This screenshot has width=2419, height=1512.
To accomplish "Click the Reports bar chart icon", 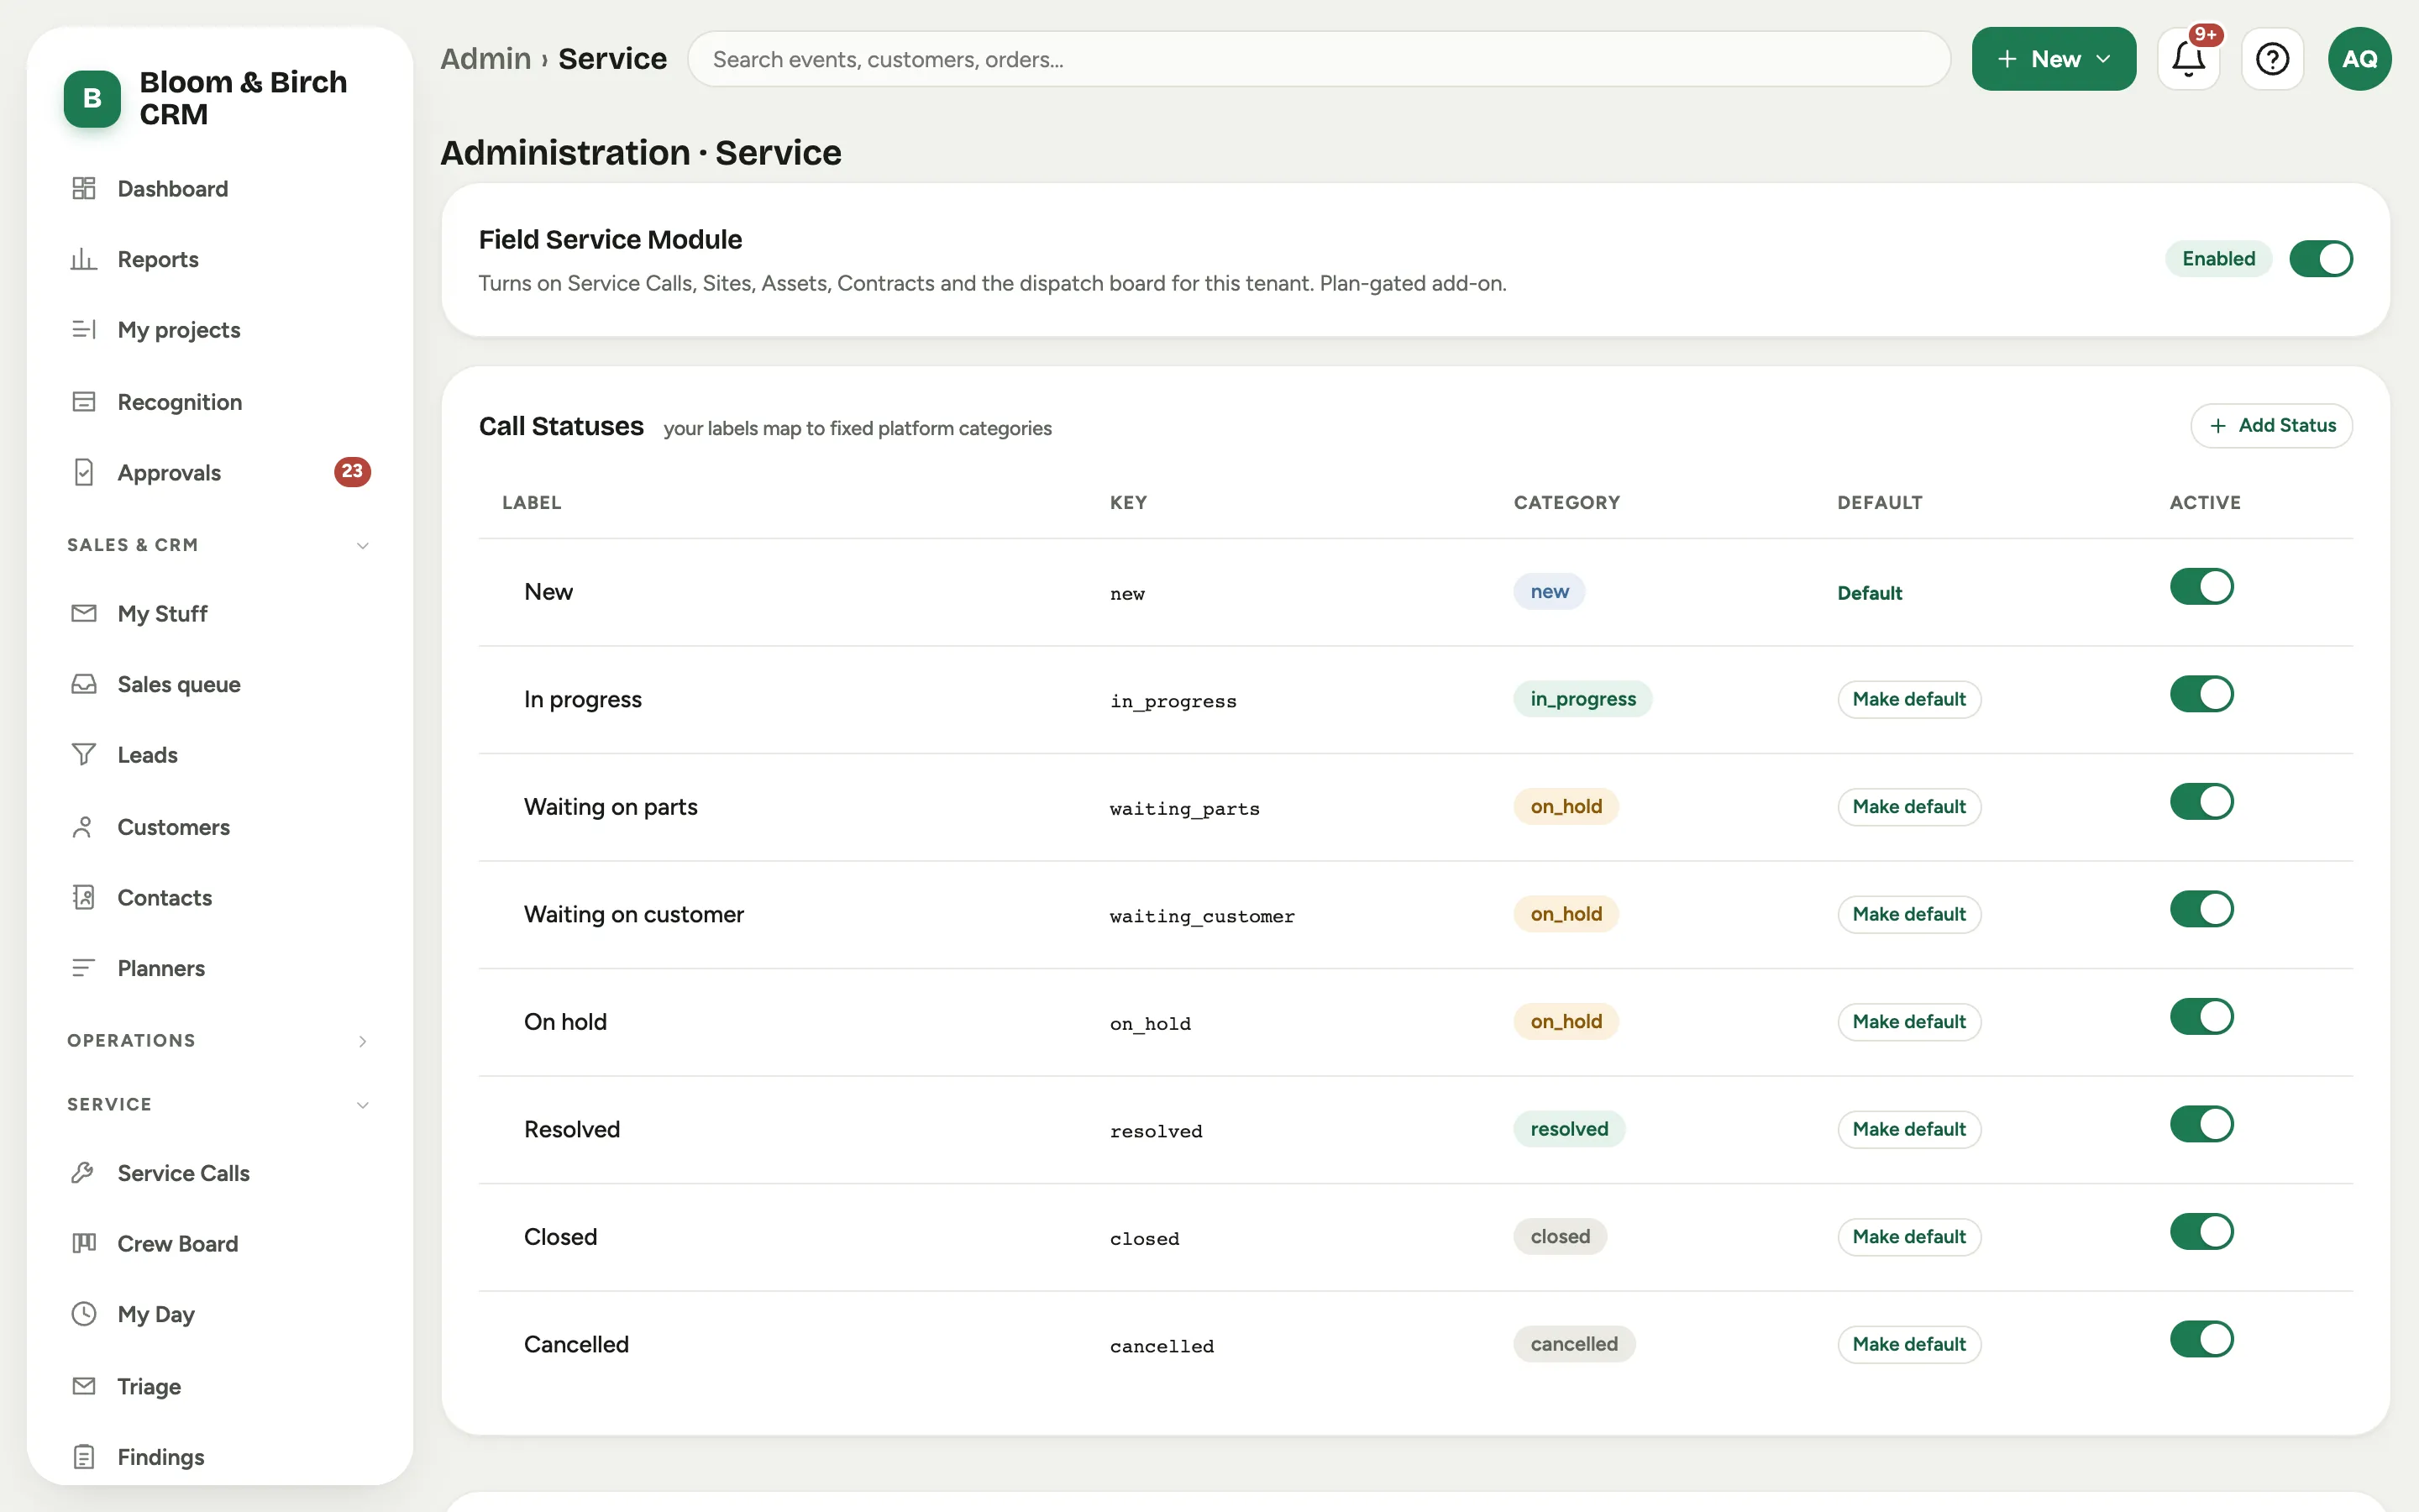I will tap(84, 259).
